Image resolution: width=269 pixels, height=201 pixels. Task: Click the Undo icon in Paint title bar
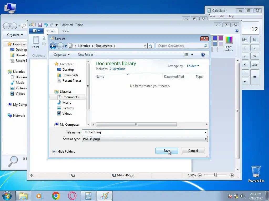tap(46, 25)
